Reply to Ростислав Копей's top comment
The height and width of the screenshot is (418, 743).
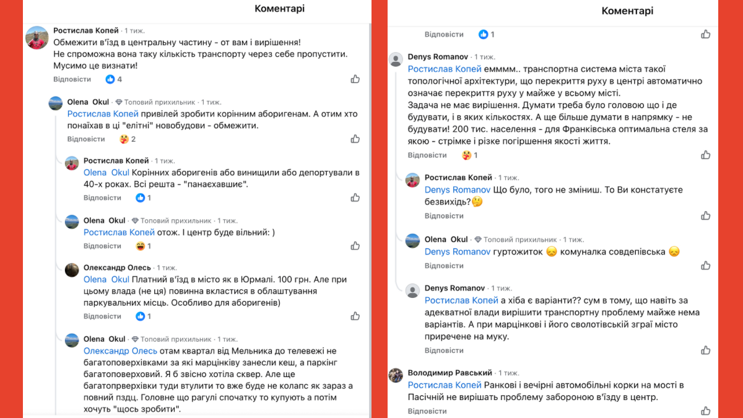click(72, 79)
